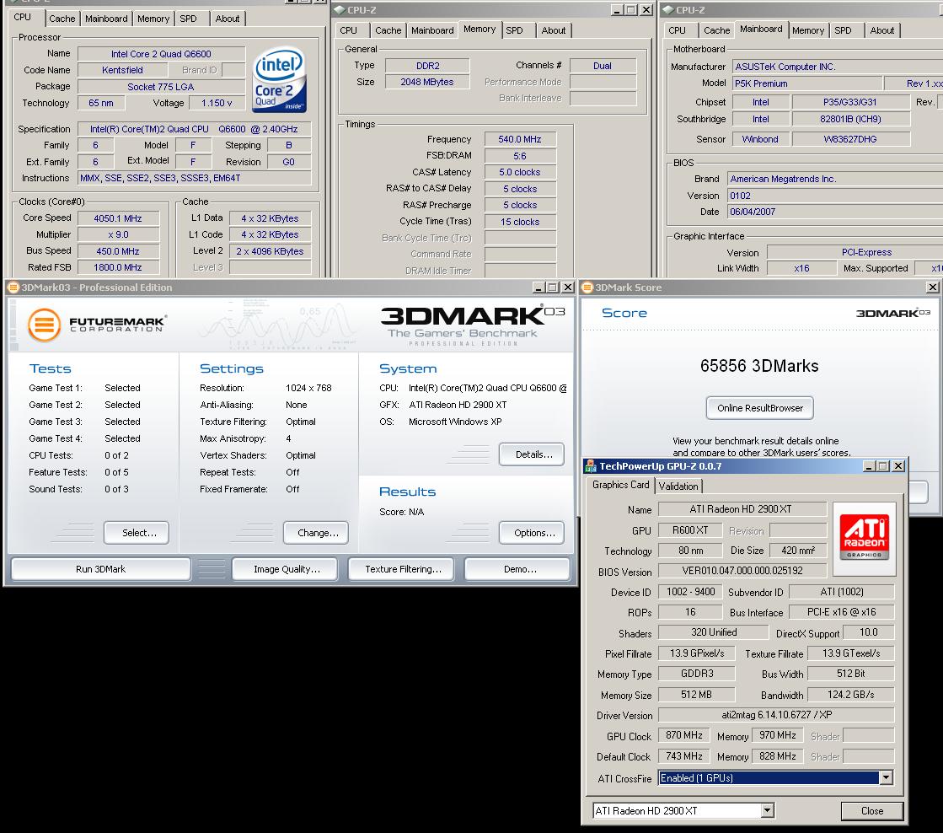This screenshot has height=833, width=943.
Task: Click the Futuremark Corporation orange logo
Action: click(44, 325)
